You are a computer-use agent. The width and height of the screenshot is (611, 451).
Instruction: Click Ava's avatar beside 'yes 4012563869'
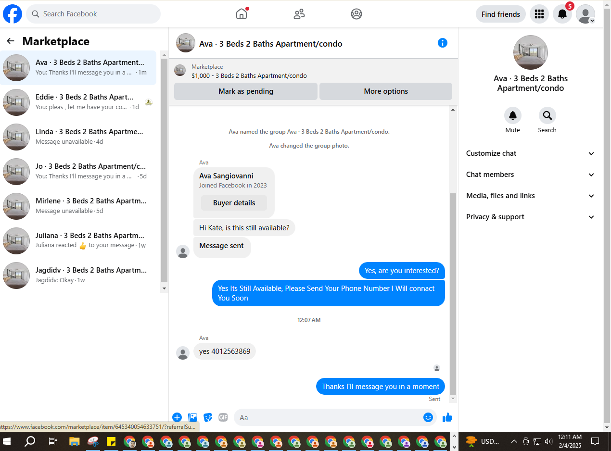[x=183, y=353]
